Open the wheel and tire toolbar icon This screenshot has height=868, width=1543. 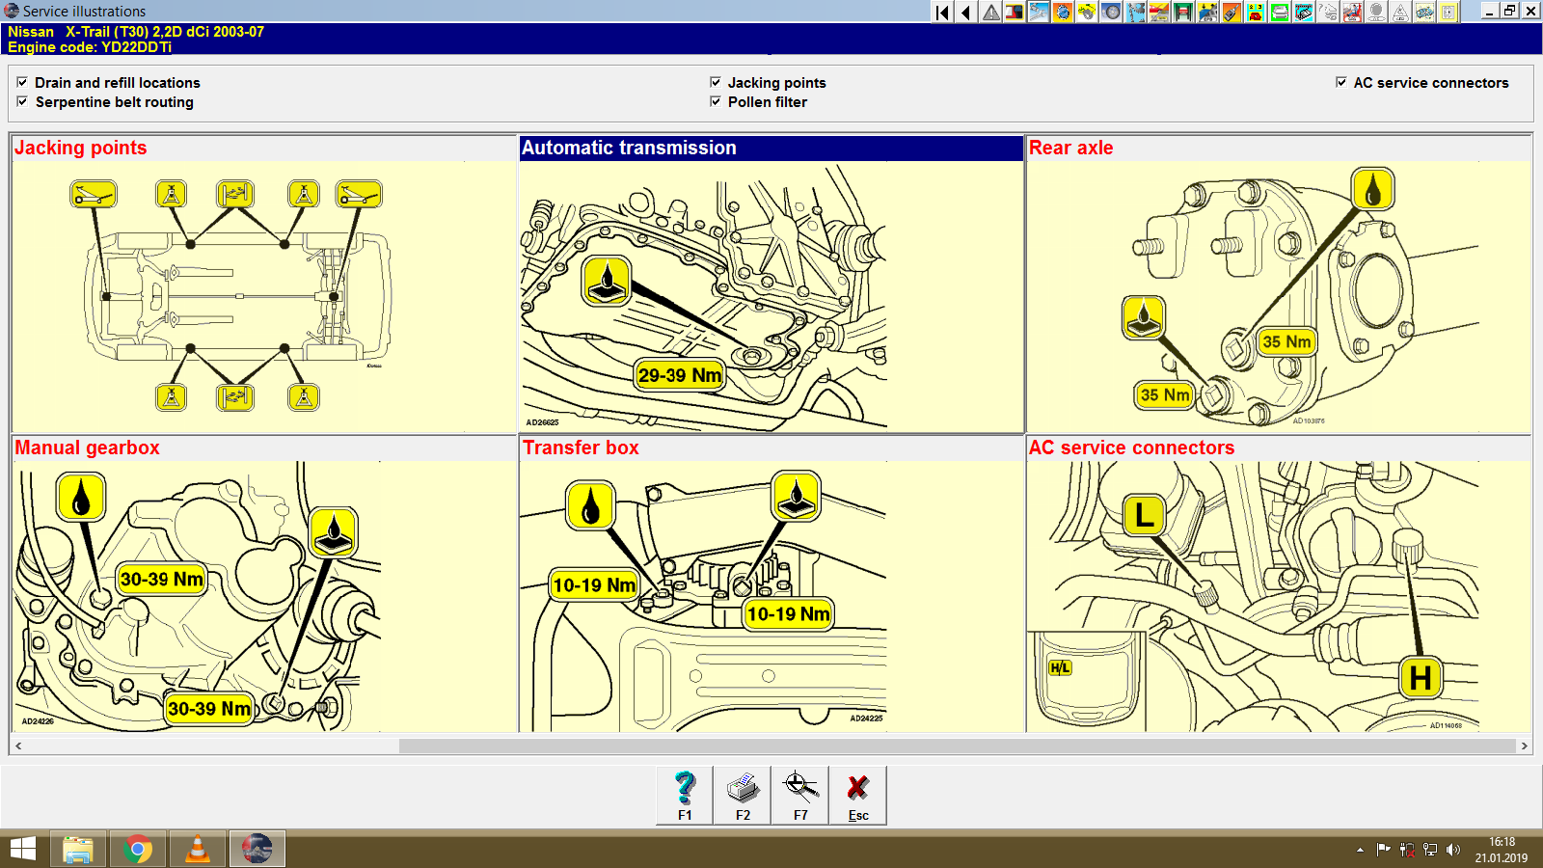pos(1114,13)
